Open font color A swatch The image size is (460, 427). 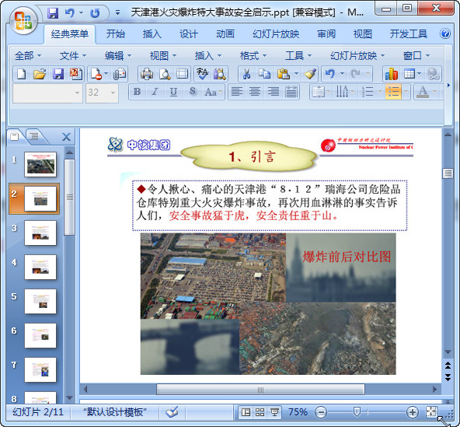pyautogui.click(x=423, y=92)
